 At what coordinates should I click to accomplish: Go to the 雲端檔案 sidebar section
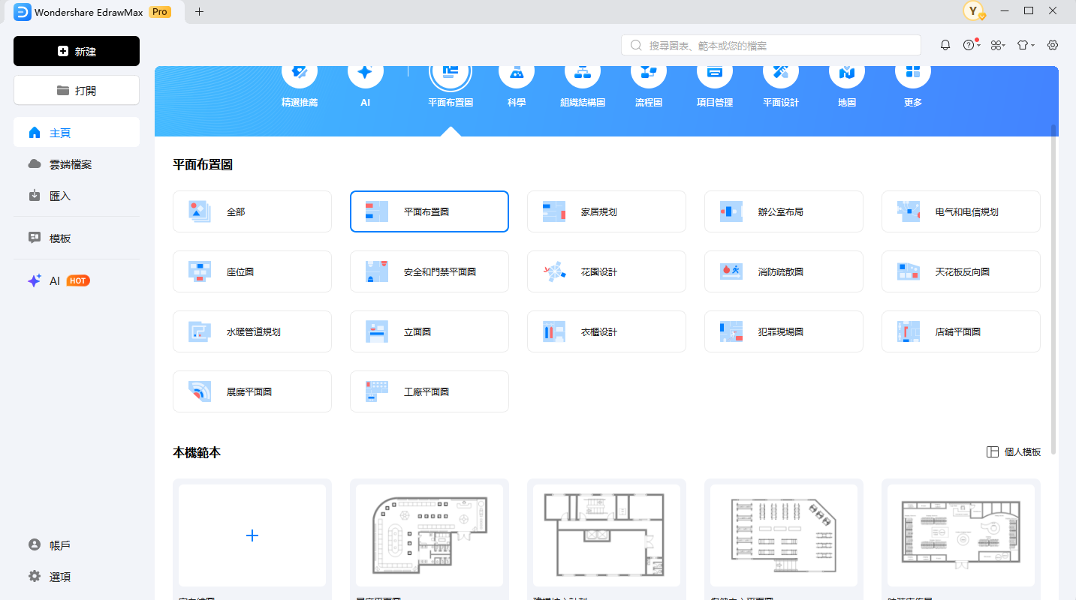[x=76, y=163]
